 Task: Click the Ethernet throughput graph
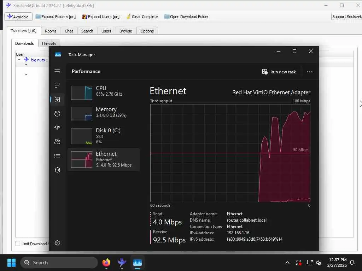[230, 153]
